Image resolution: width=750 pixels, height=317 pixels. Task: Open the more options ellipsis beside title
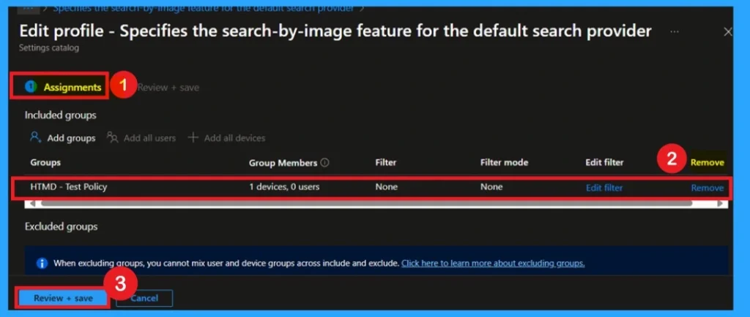point(675,31)
